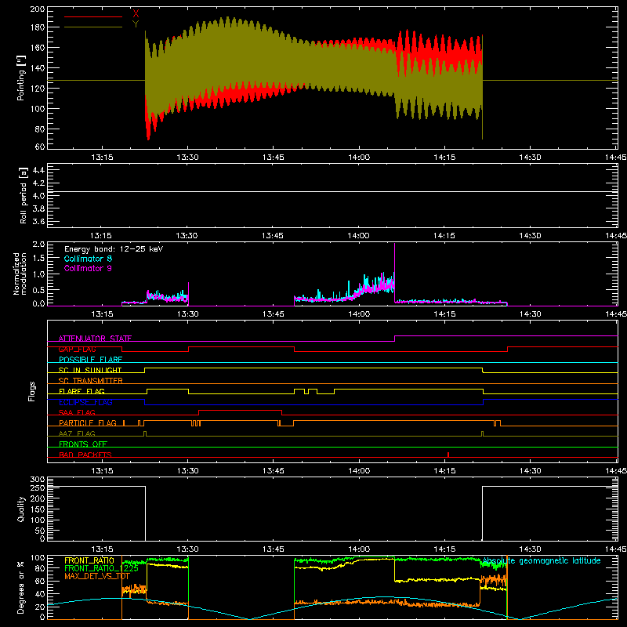Click the 14:30 tick label under Quality plot
Viewport: 627px width, 627px height.
(x=531, y=549)
